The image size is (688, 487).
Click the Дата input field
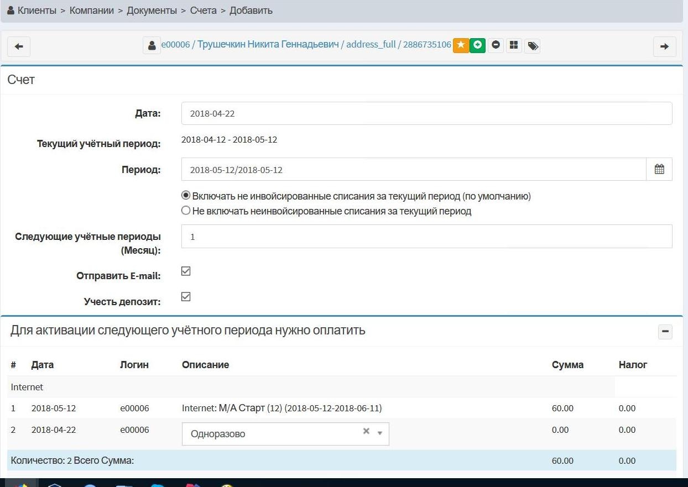coord(426,113)
